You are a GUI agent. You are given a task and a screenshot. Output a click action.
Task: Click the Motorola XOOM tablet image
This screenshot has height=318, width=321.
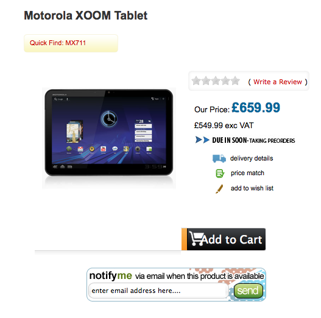(109, 138)
